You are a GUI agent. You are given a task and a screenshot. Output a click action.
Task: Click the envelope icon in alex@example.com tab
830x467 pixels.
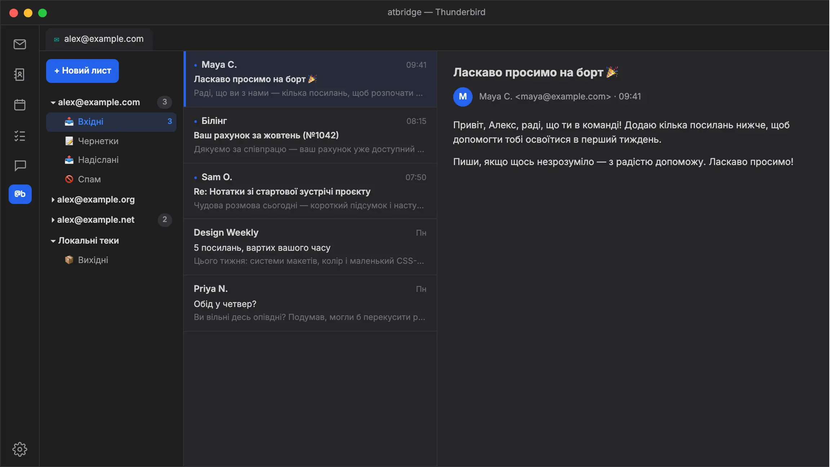57,39
